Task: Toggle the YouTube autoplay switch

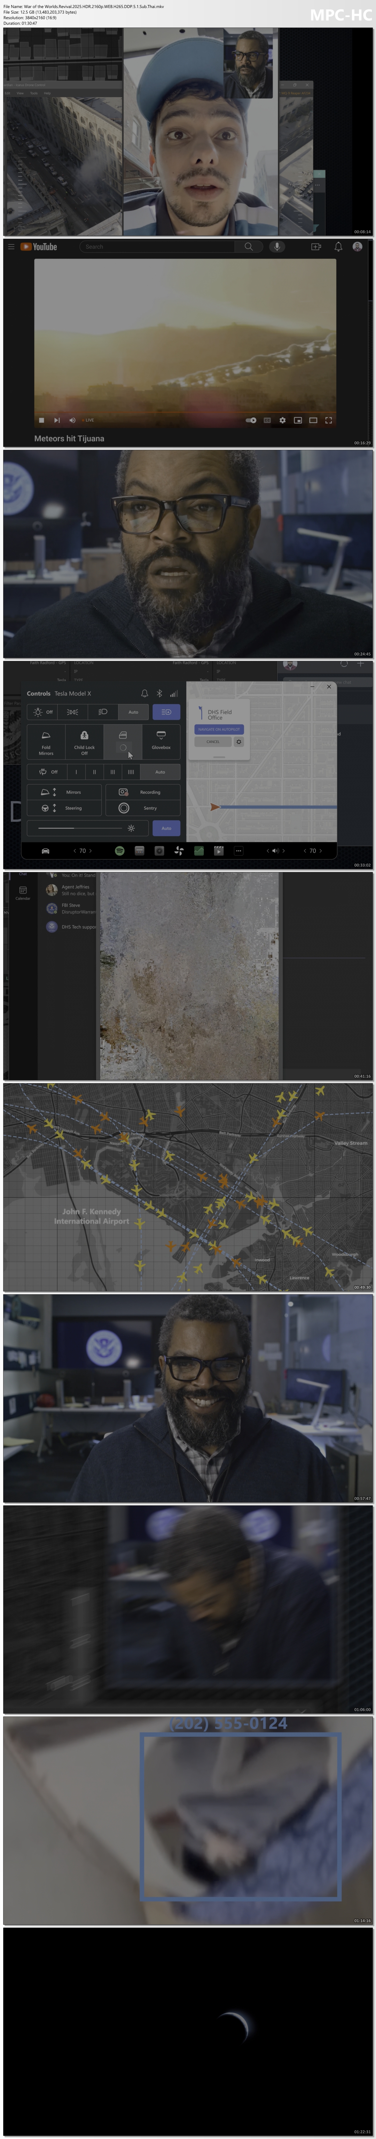Action: coord(251,420)
